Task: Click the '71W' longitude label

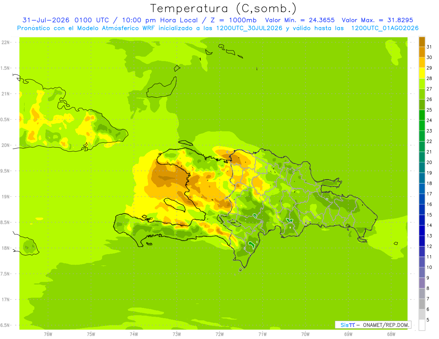Action: tap(262, 334)
